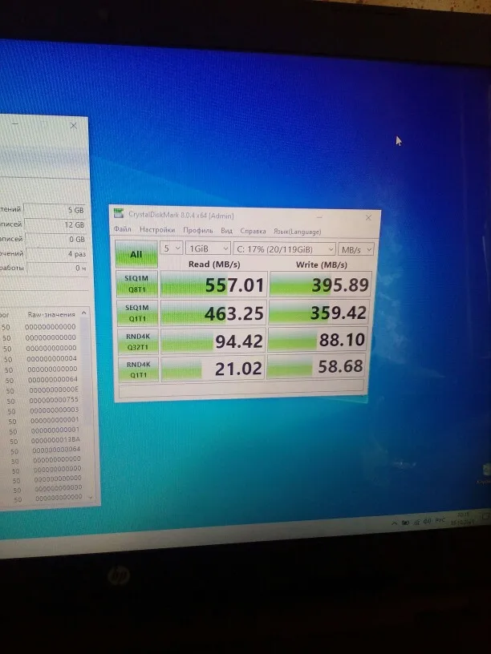This screenshot has height=654, width=491.
Task: Click the 88.10 random write result
Action: 318,340
